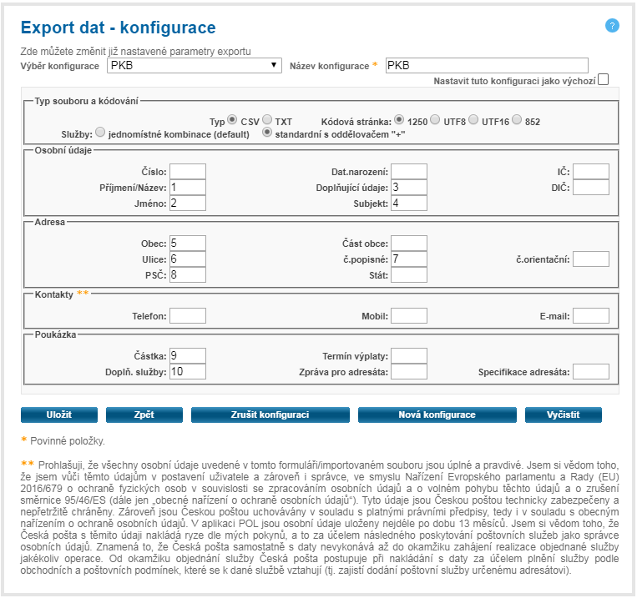Image resolution: width=637 pixels, height=598 pixels.
Task: Focus the IČ input field
Action: coord(590,172)
